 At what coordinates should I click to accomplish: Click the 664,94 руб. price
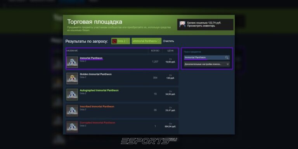pos(170,126)
